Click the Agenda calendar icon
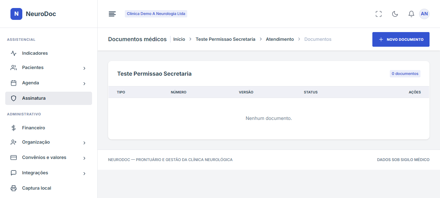Viewport: 440px width, 198px height. pyautogui.click(x=14, y=83)
